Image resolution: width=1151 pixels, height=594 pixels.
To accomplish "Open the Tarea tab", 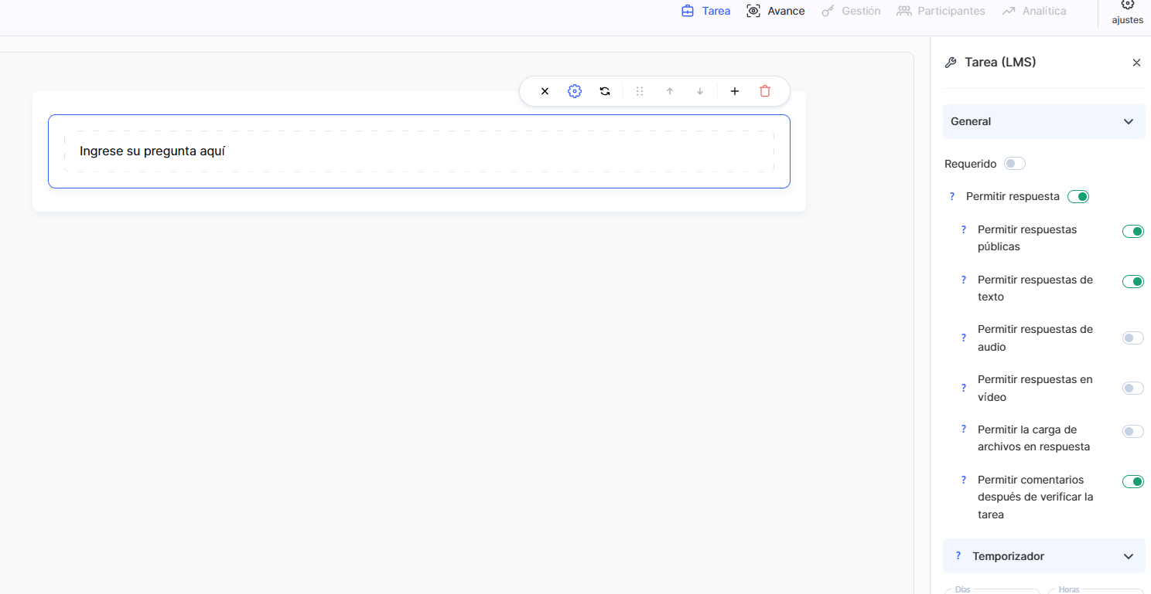I will click(705, 11).
